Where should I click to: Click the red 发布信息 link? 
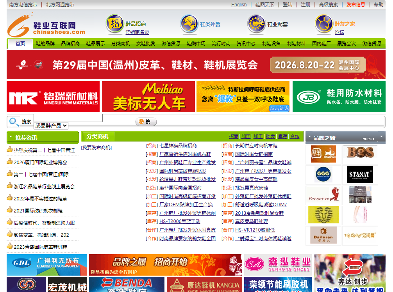(356, 5)
